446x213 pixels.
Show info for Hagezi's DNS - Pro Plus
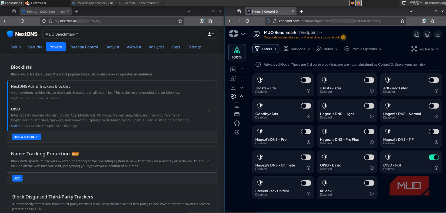[372, 142]
